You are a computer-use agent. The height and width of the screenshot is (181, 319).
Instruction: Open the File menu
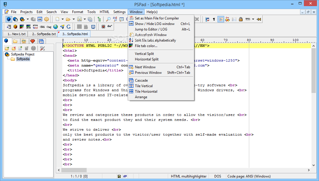[14, 12]
